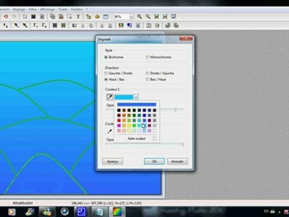Click the Gamma minus icon
The height and width of the screenshot is (217, 289).
click(36, 25)
